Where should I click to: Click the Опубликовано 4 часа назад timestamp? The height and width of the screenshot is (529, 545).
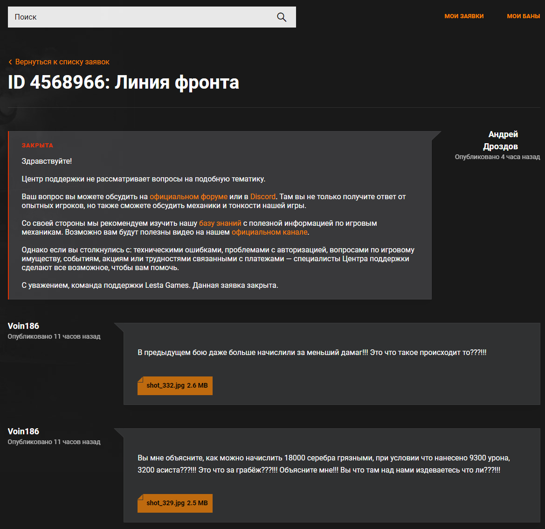tap(497, 157)
